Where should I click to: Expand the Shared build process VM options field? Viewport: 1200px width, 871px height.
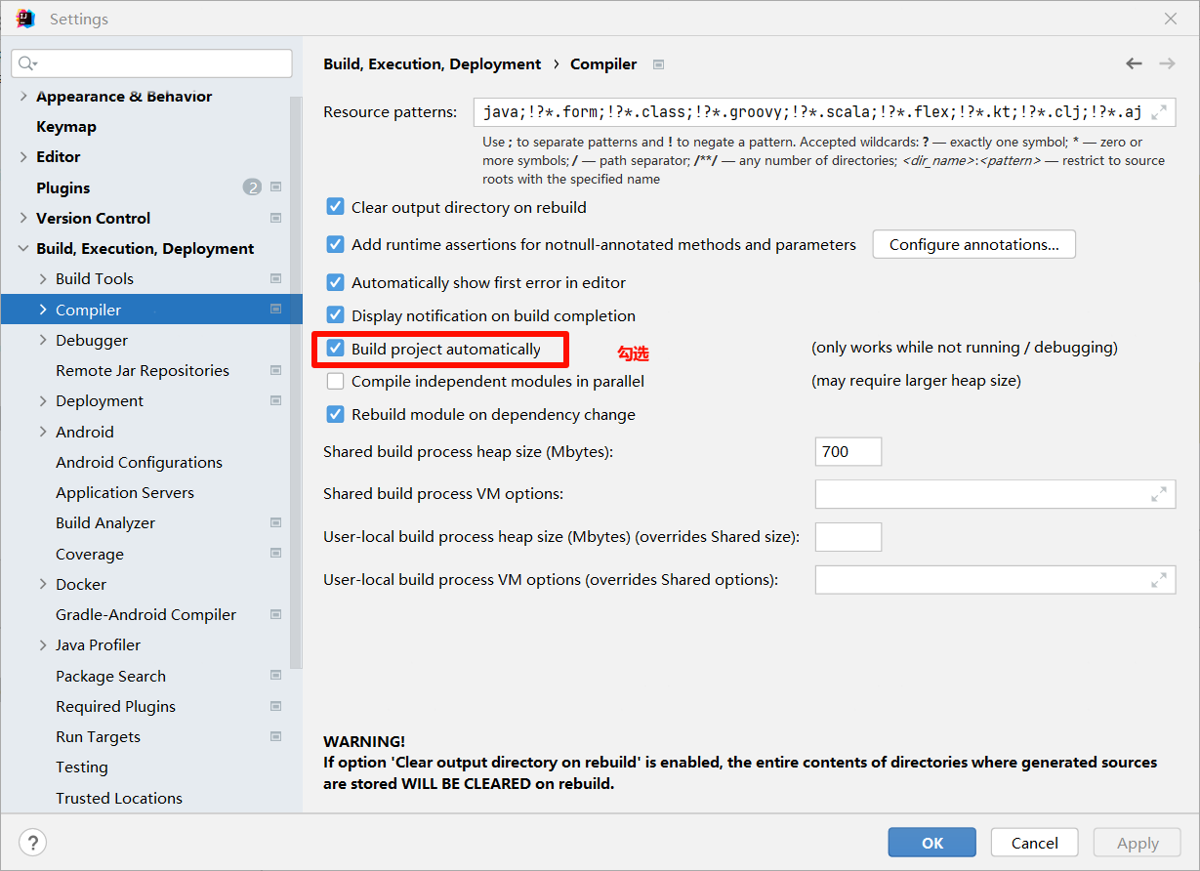(x=1158, y=494)
